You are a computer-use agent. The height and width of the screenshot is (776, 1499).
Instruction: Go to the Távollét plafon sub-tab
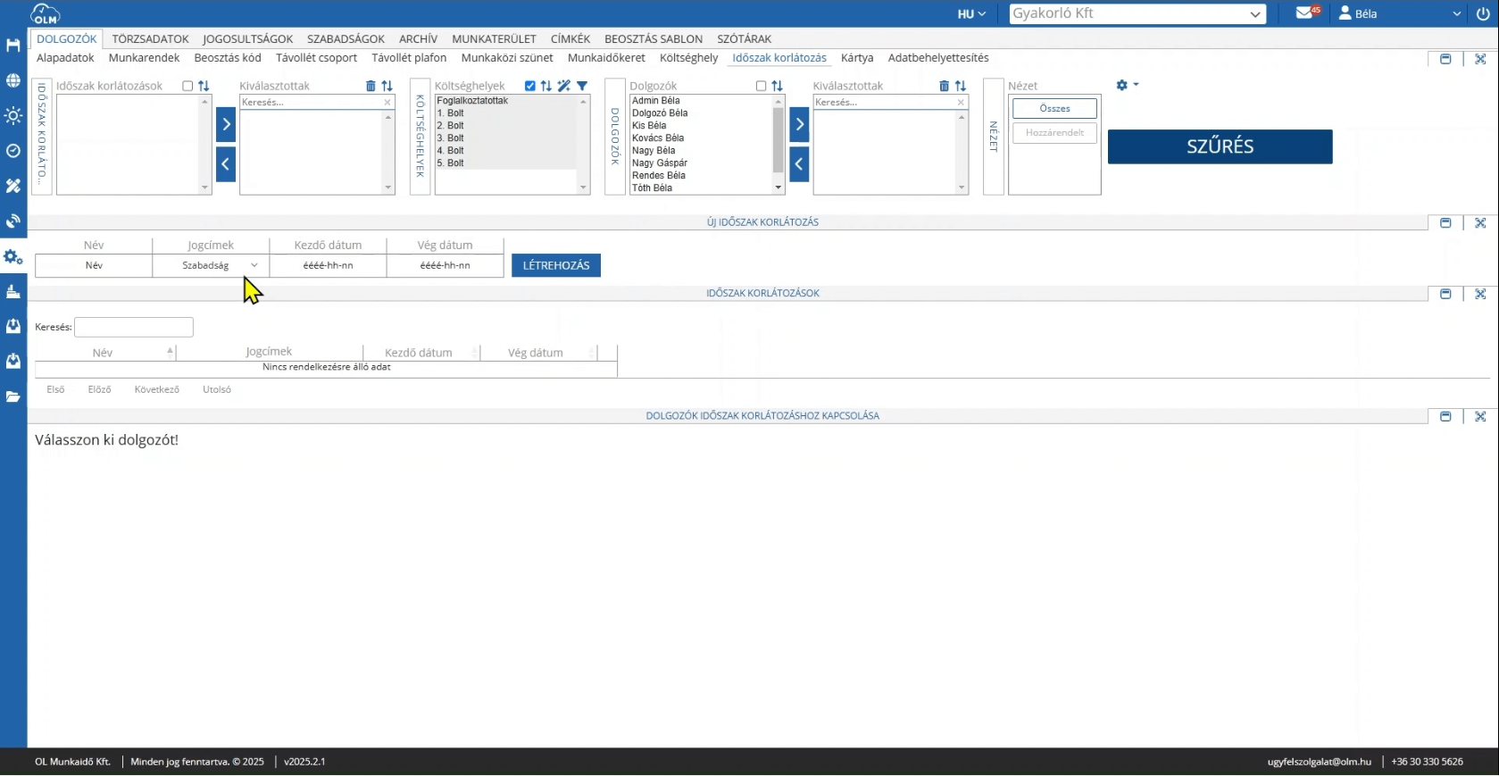[409, 58]
